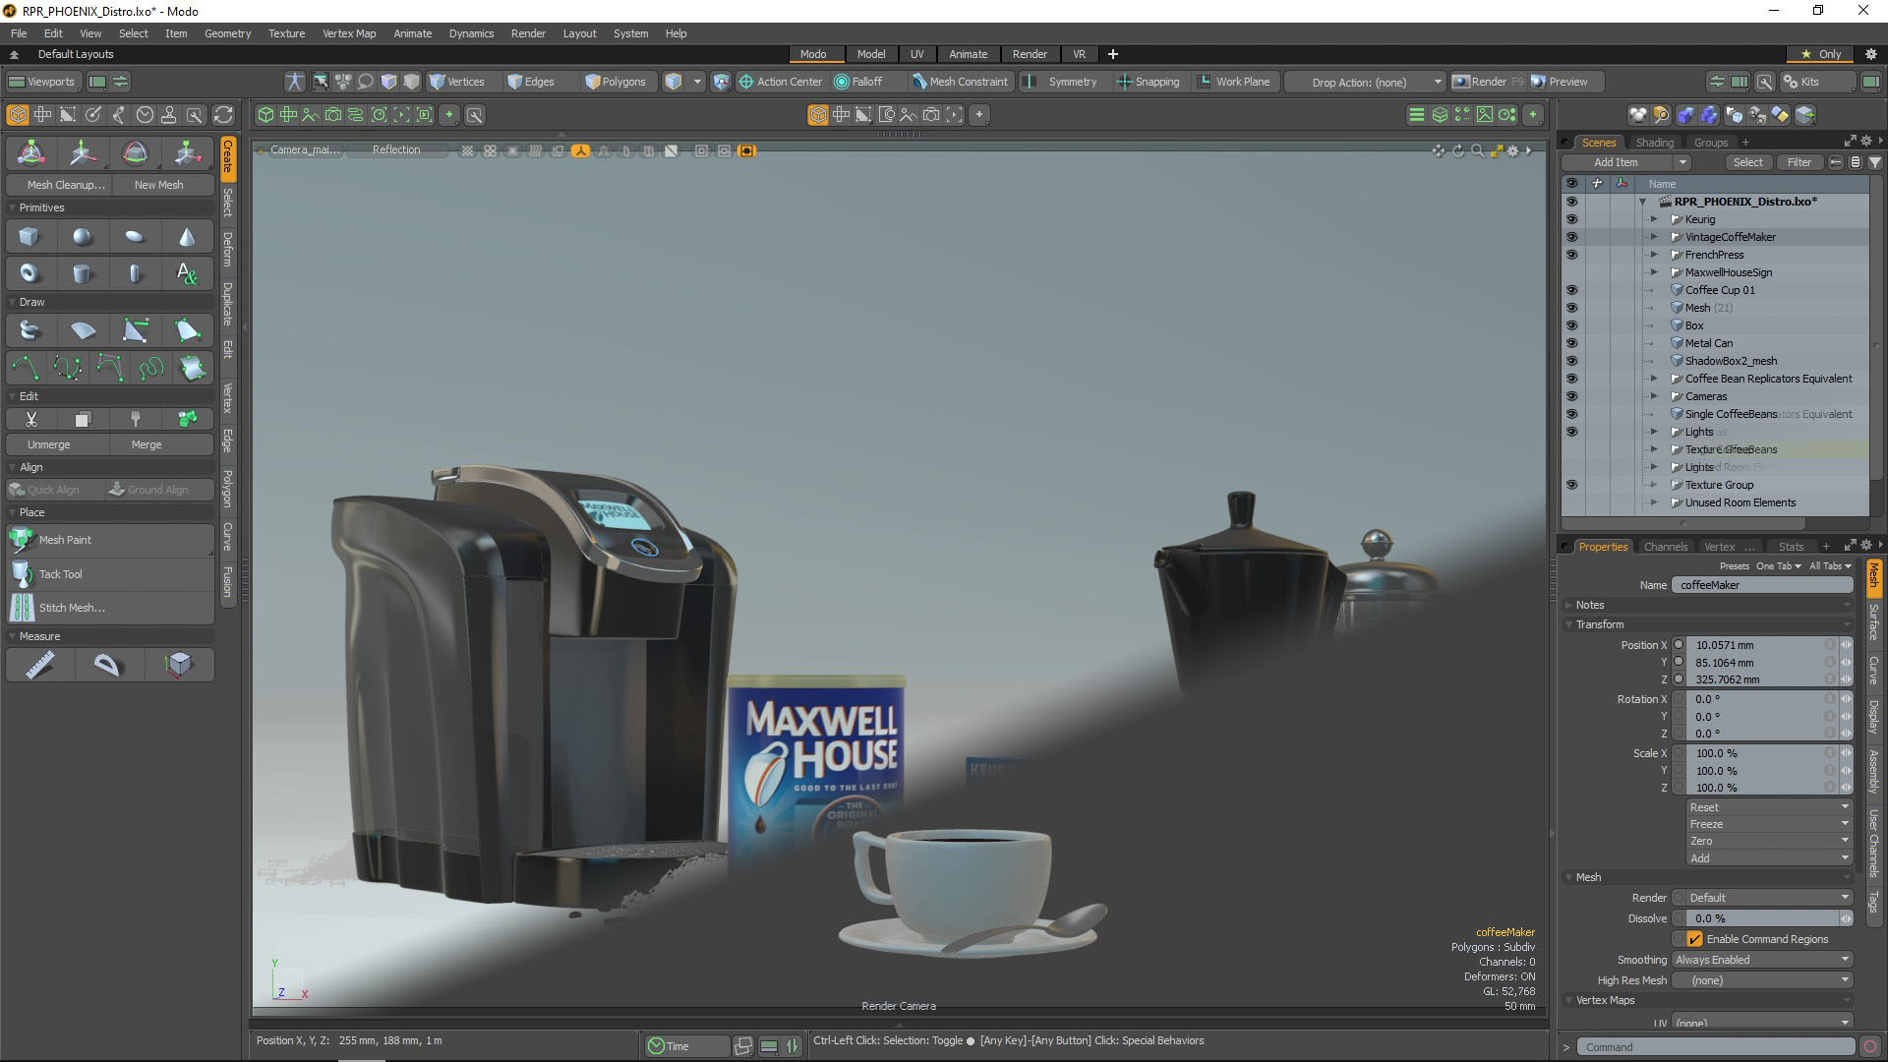The image size is (1888, 1062).
Task: Click inside the Command input field
Action: pos(1716,1046)
